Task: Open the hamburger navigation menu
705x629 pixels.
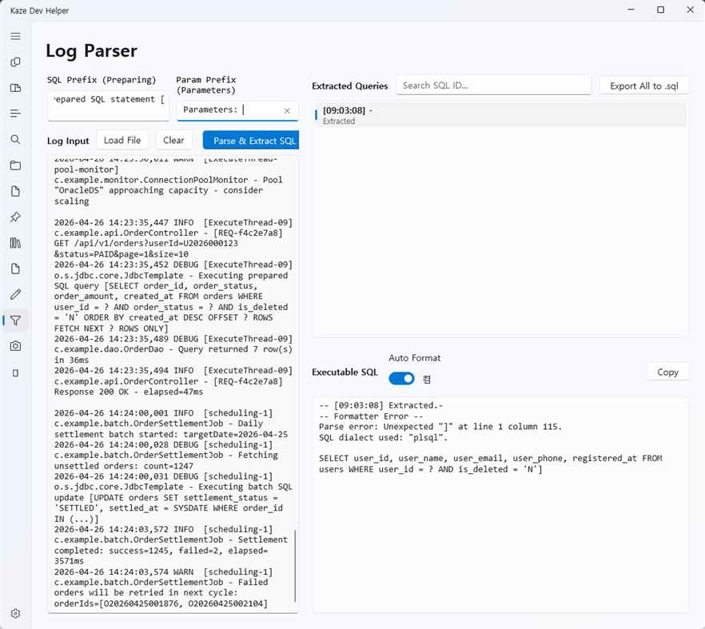Action: (x=16, y=36)
